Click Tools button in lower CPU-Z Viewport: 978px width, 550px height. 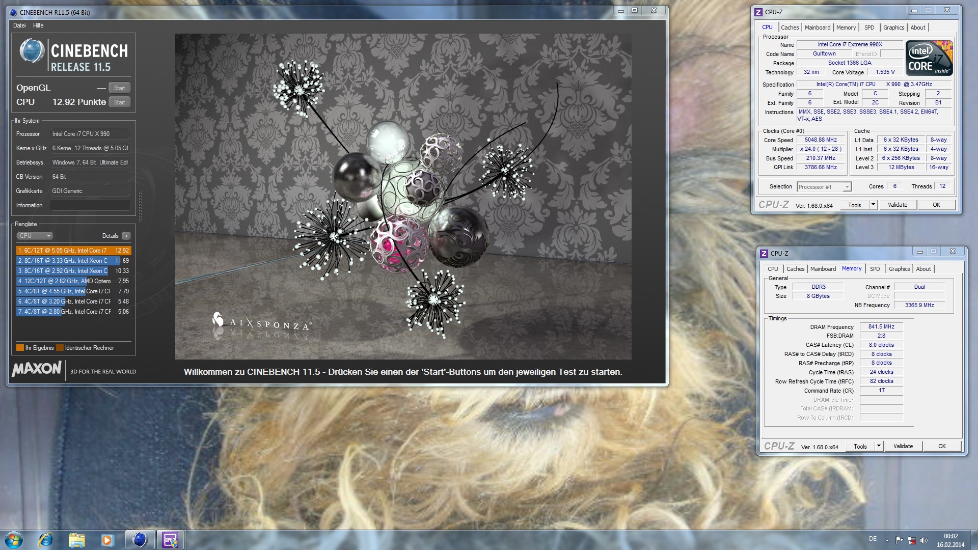(860, 446)
